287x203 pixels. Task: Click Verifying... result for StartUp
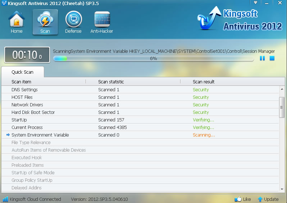click(x=203, y=120)
